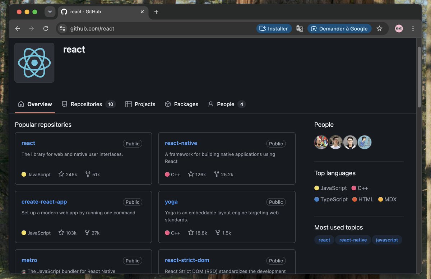View 246k stargazers of react
Viewport: 431px width, 279px height.
click(x=68, y=174)
